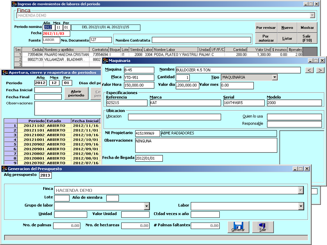Click the Responsable input field

[294, 124]
